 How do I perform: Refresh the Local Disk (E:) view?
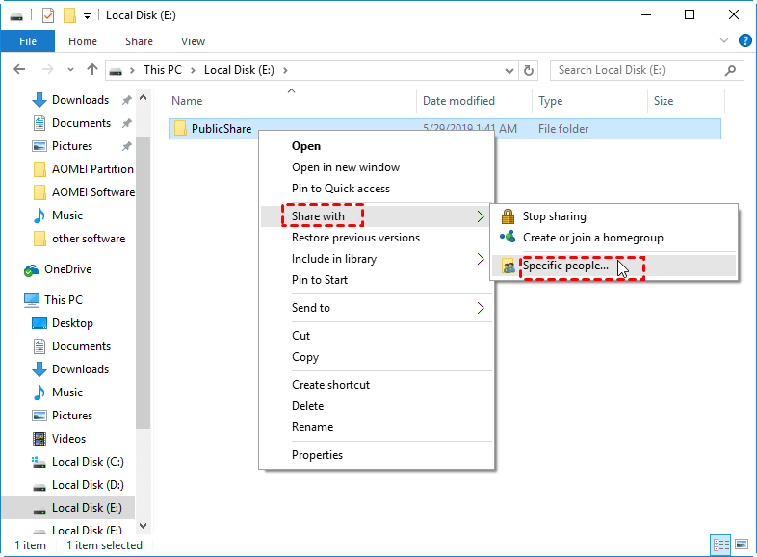529,70
